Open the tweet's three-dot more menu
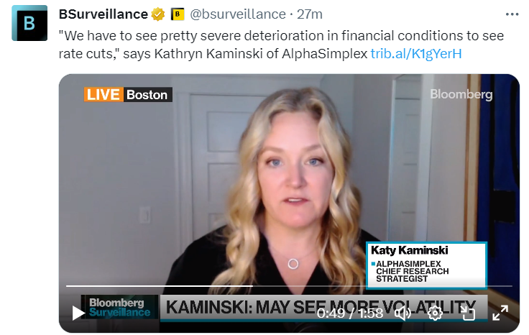529x335 pixels. (512, 14)
